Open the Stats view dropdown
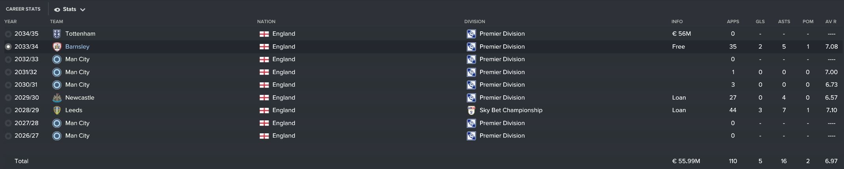 click(x=70, y=9)
